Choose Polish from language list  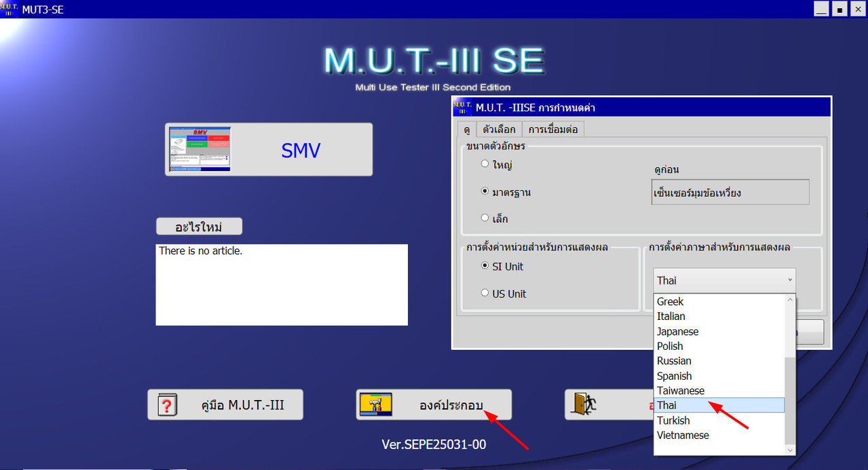[719, 346]
